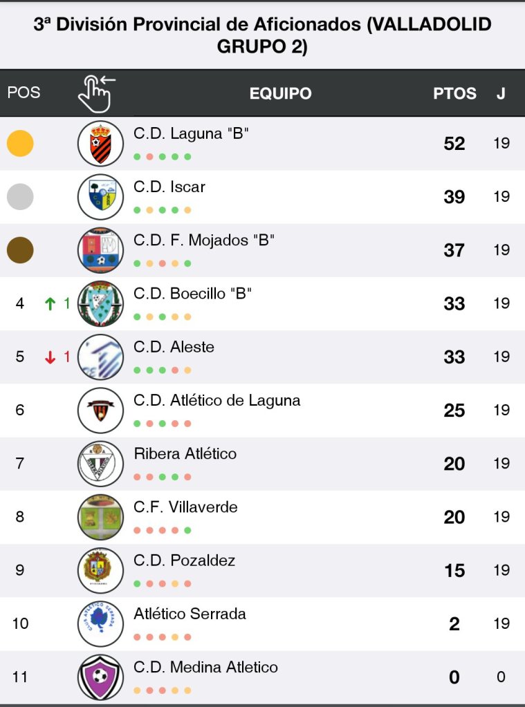Open the C.D. Medina Atletico purple shield
This screenshot has height=707, width=525.
pyautogui.click(x=100, y=677)
